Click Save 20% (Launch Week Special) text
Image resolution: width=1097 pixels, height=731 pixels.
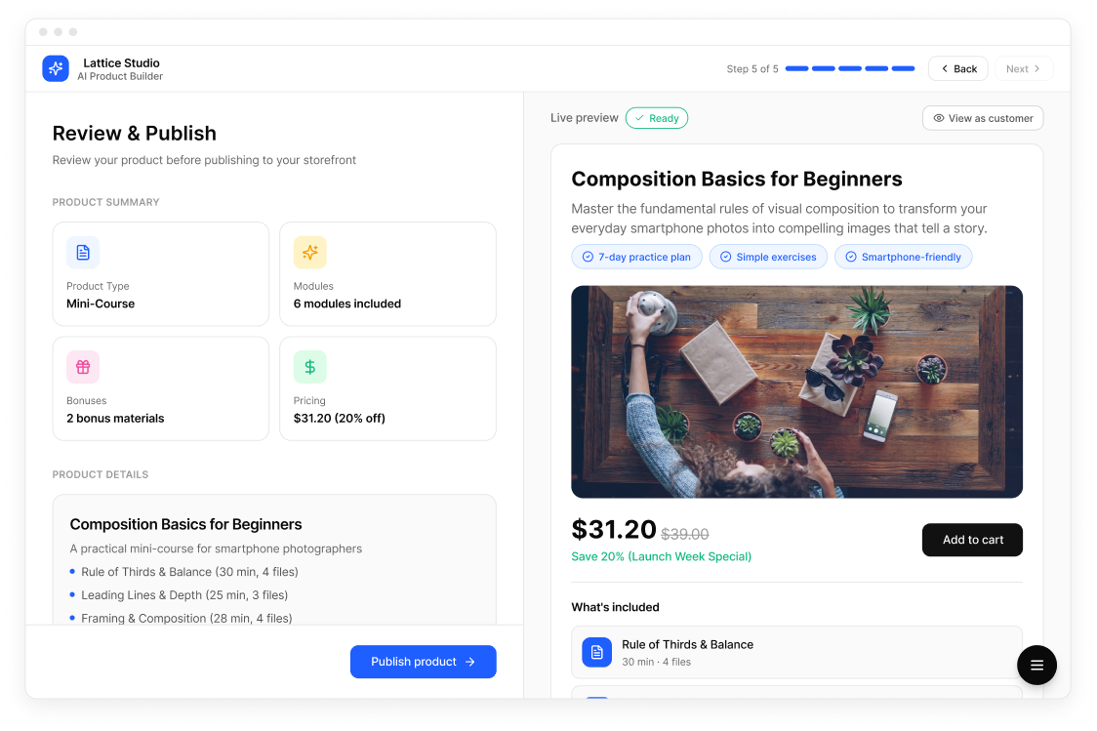[661, 557]
